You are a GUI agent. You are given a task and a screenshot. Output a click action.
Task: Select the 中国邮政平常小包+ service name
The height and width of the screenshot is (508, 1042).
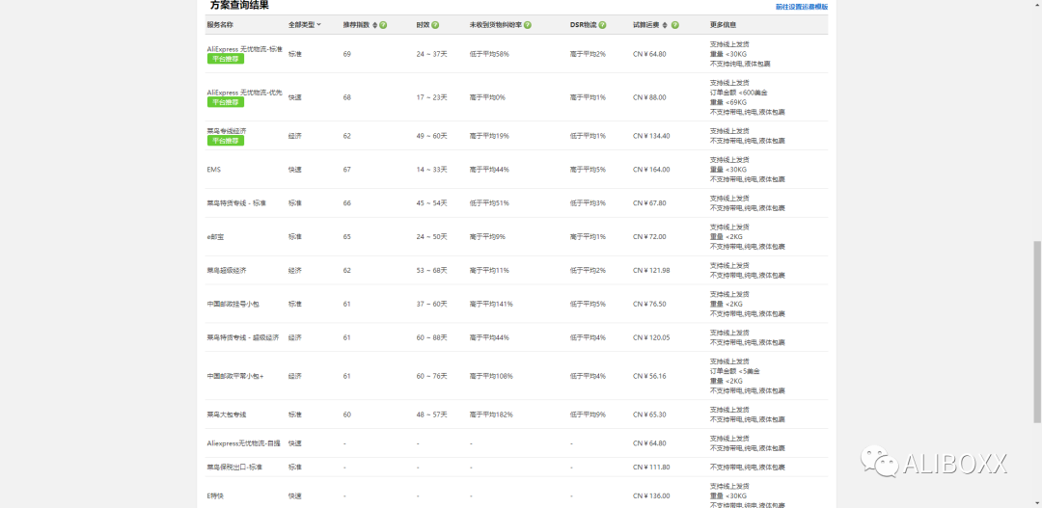[235, 376]
